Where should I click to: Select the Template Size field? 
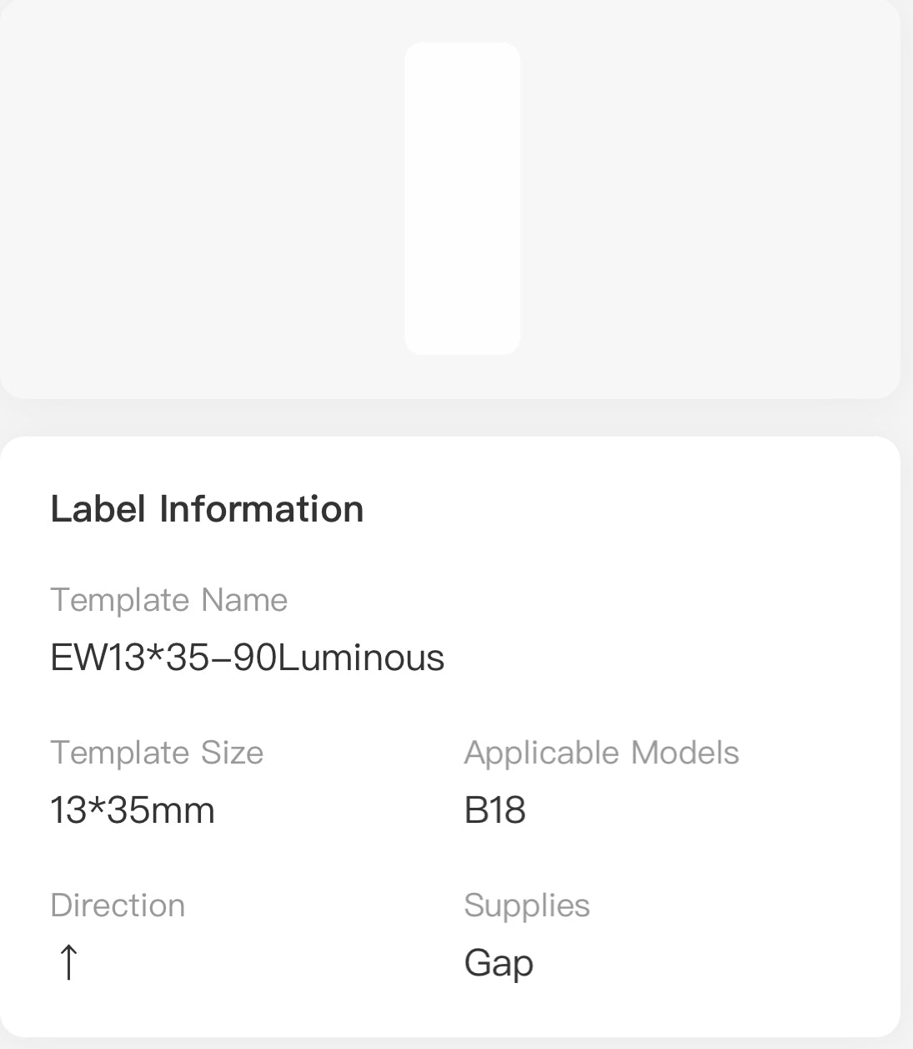pyautogui.click(x=157, y=752)
